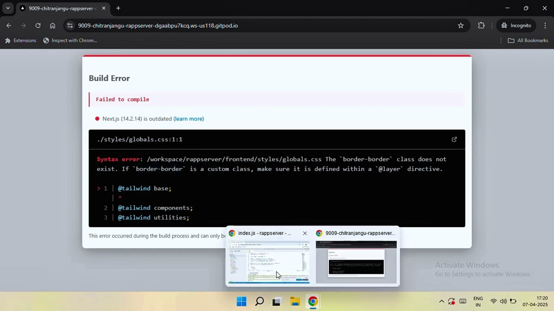Image resolution: width=554 pixels, height=311 pixels.
Task: Switch to 9009-chitranjangu-rappserver window preview thumbnail
Action: pos(356,262)
